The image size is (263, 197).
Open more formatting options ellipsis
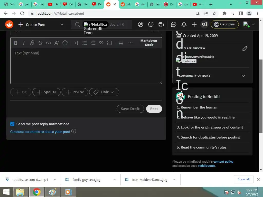point(130,43)
